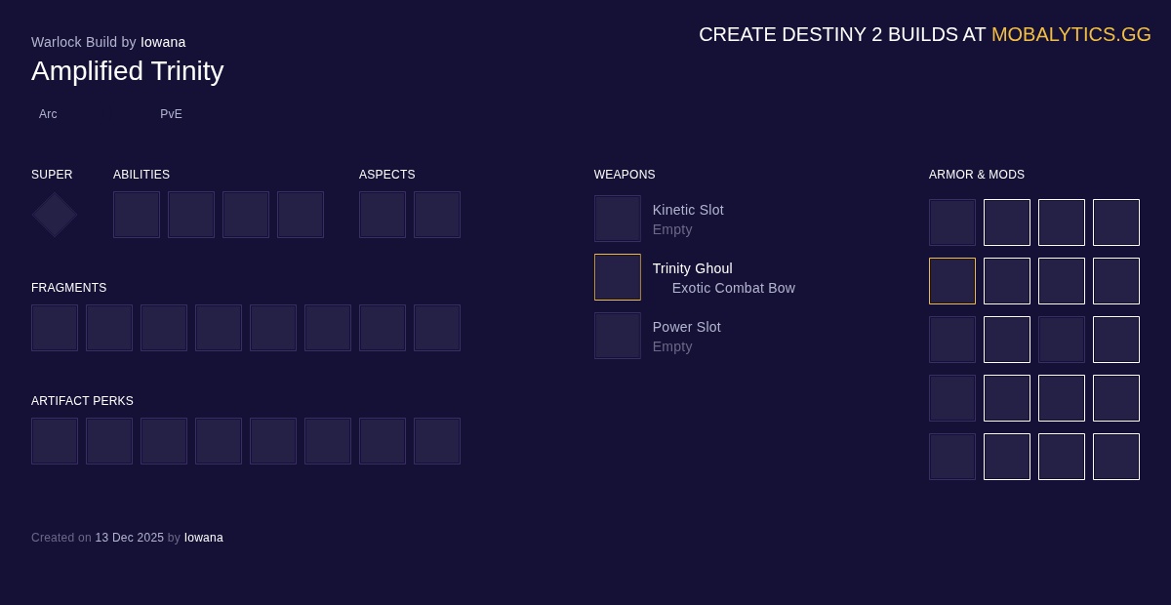This screenshot has height=605, width=1171.
Task: Select the empty Super slot diamond
Action: tap(54, 215)
